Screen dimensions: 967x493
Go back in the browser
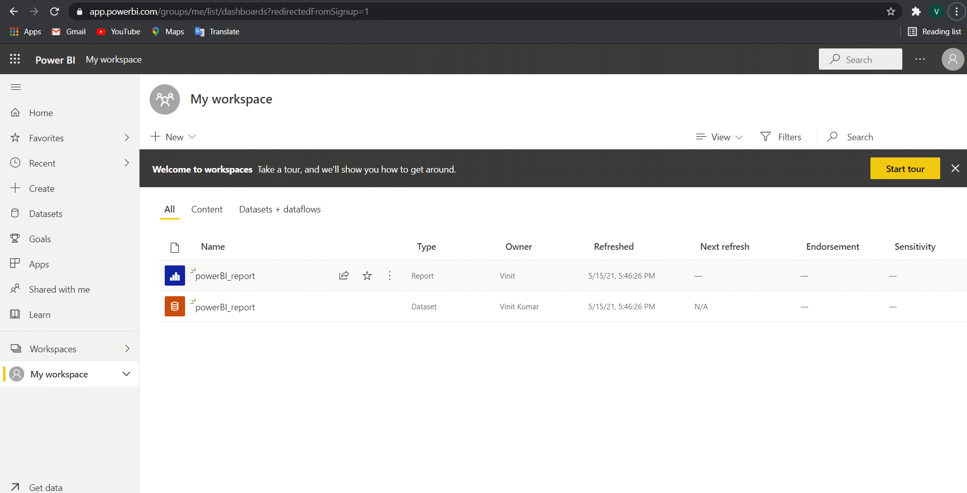pos(14,11)
